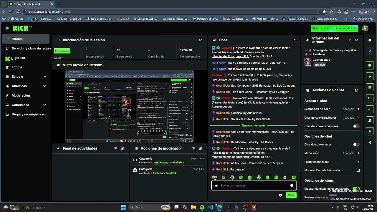Pop out the Feed de actividades panel
The height and width of the screenshot is (212, 377).
click(x=123, y=148)
